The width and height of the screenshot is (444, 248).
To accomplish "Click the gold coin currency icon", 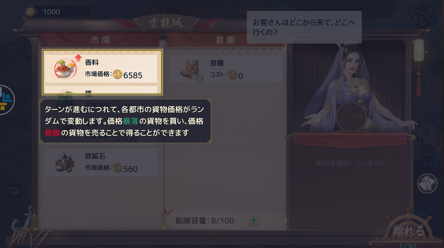I will (30, 12).
